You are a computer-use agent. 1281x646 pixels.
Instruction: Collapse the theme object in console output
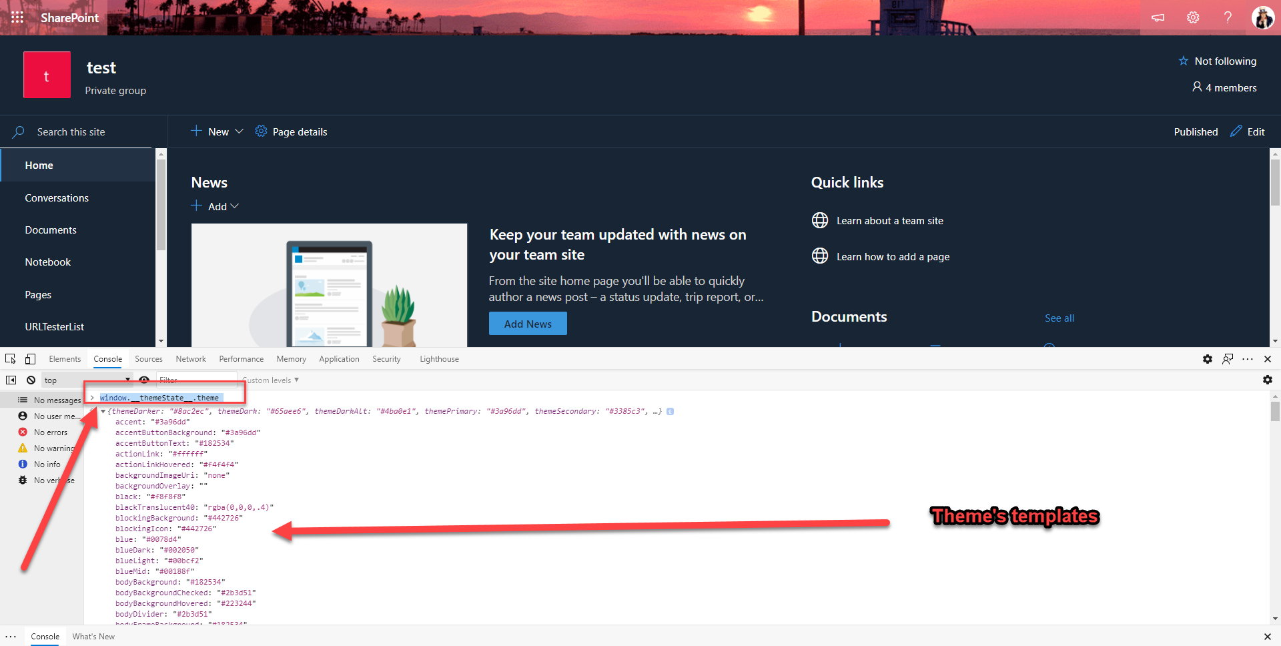[x=103, y=412]
